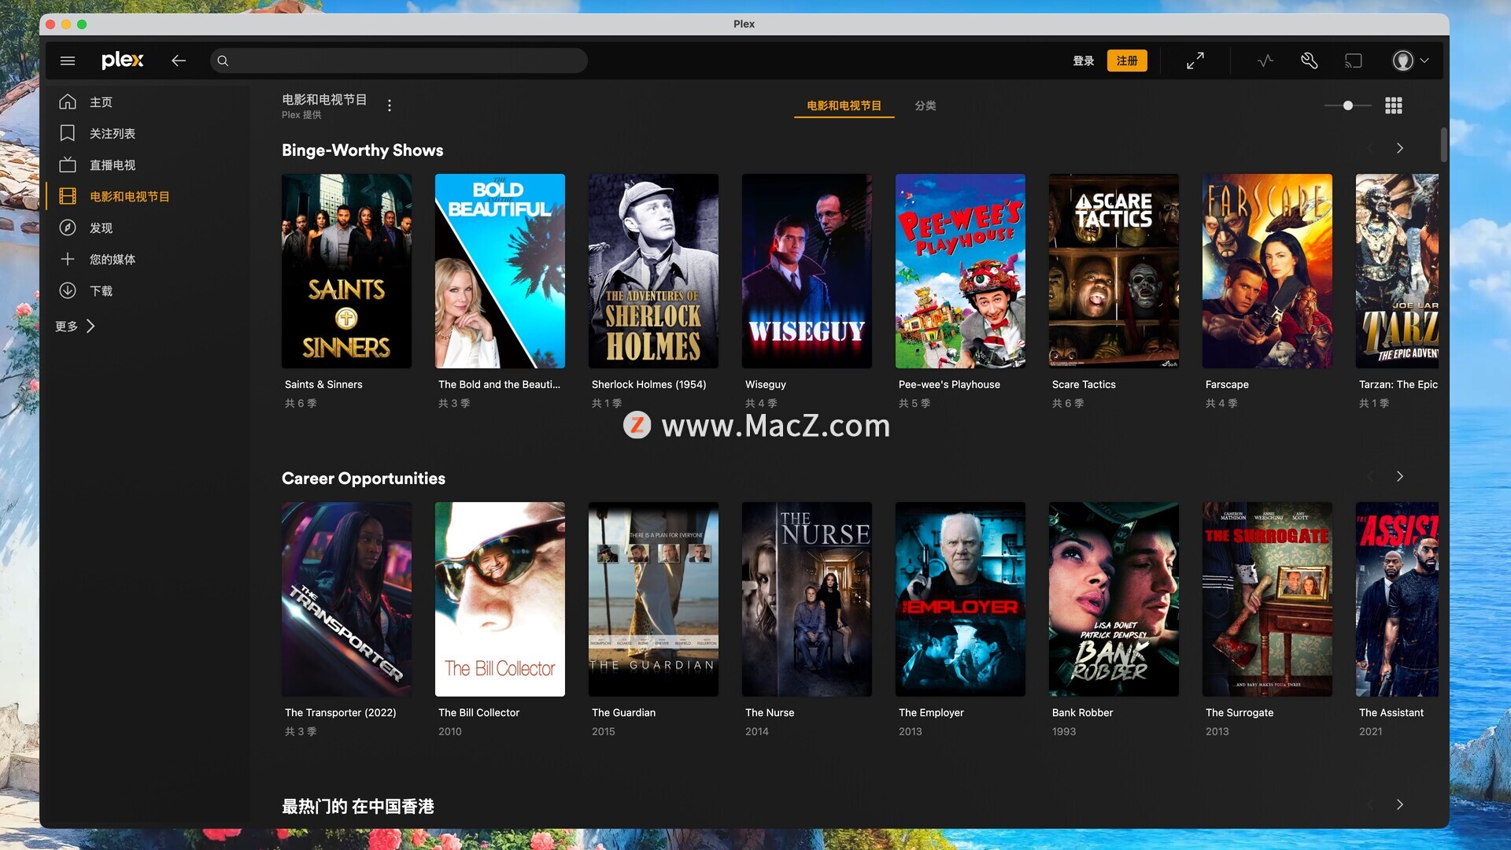
Task: Open the hamburger menu icon
Action: point(68,61)
